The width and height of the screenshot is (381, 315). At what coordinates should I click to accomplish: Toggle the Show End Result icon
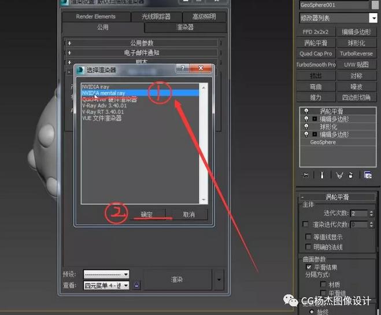pos(322,175)
